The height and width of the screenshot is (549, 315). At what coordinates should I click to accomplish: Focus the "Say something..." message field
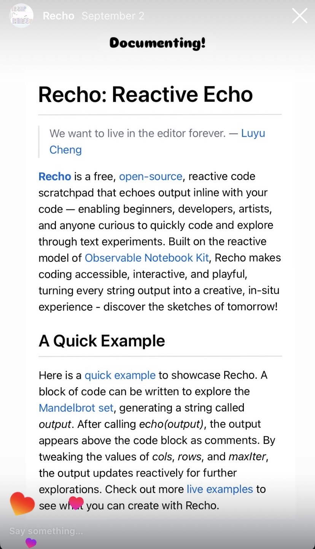[46, 531]
